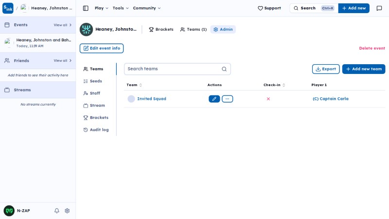The height and width of the screenshot is (219, 389).
Task: Click the Invited Squad team avatar
Action: tap(131, 99)
